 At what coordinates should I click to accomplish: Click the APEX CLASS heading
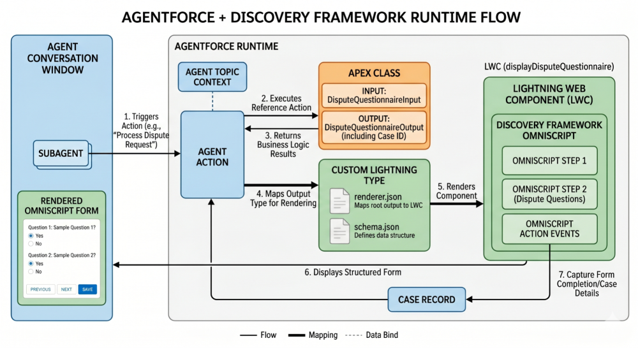(x=375, y=73)
